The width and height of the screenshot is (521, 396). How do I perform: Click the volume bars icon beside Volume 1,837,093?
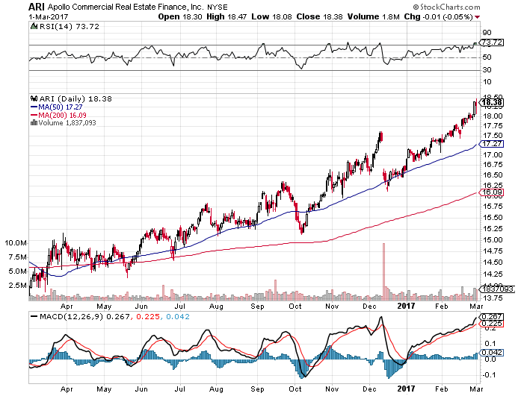tap(34, 123)
